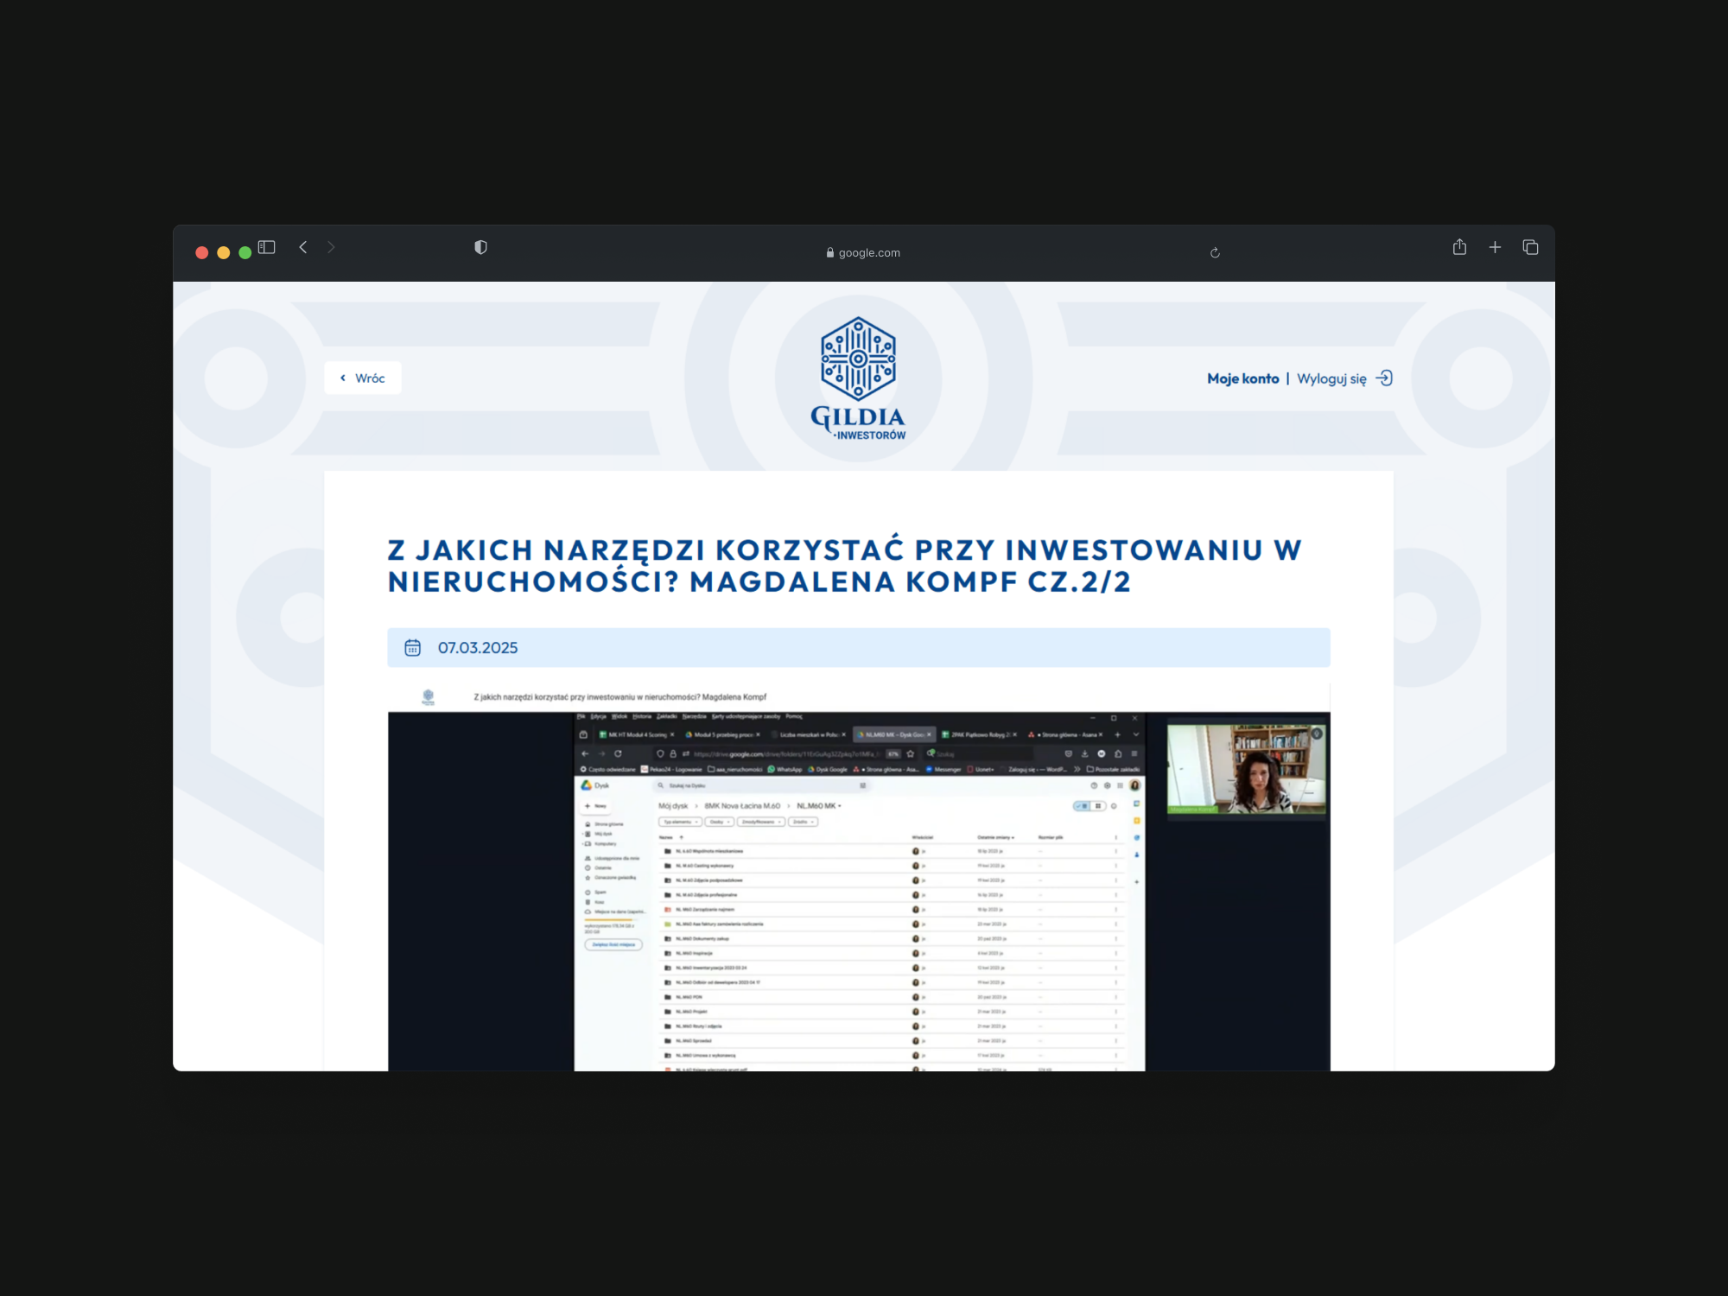Viewport: 1728px width, 1296px height.
Task: Click the calendar icon next to 07.03.2025
Action: point(413,648)
